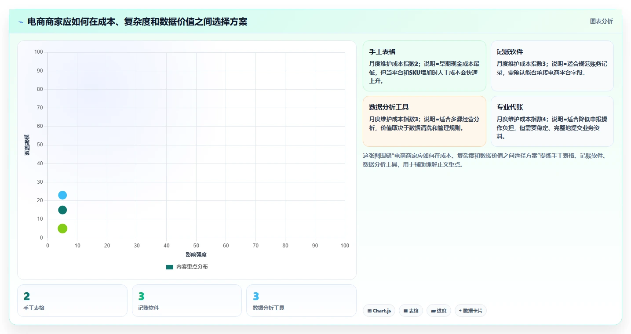
Task: Click the chart's vertical y-axis title
Action: coord(27,145)
